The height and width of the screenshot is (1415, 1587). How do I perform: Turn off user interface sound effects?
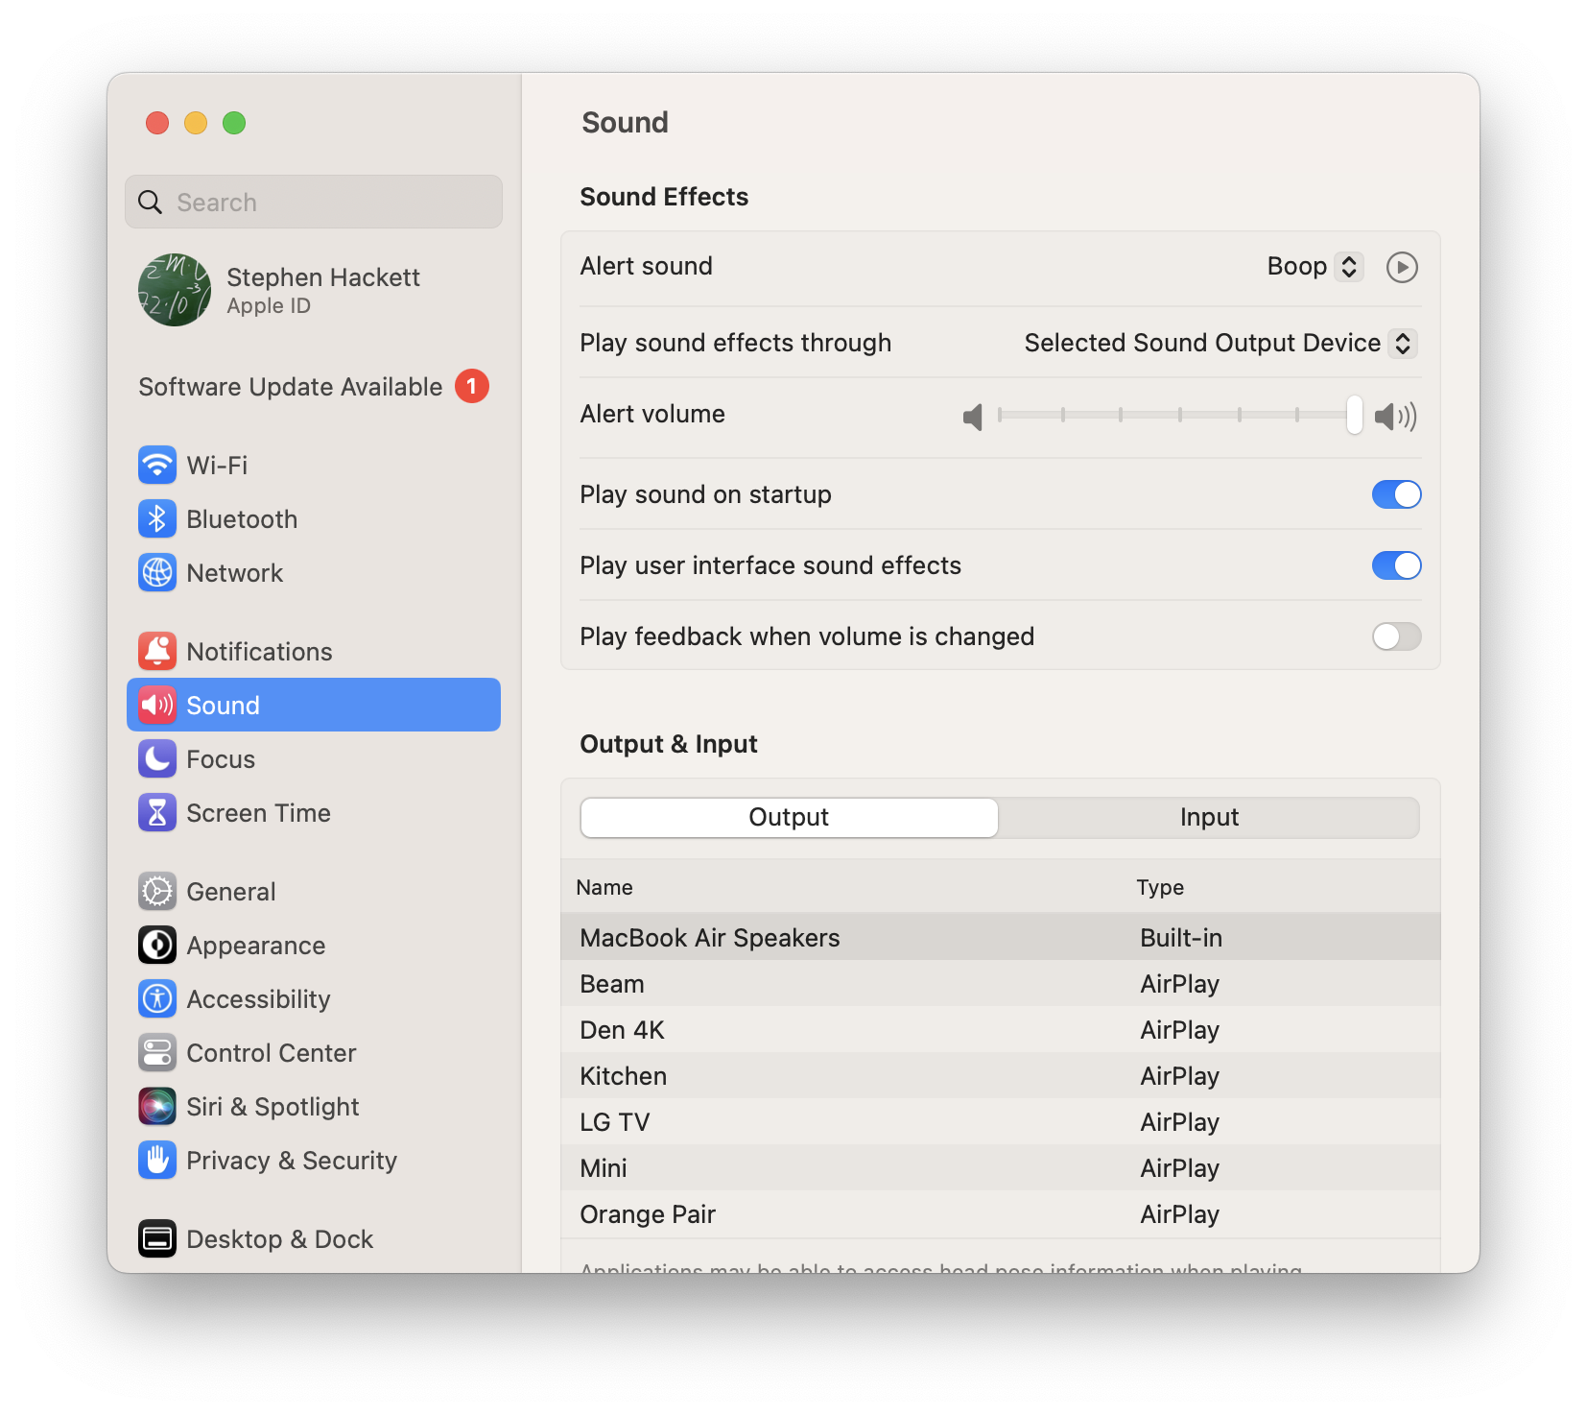[x=1396, y=565]
